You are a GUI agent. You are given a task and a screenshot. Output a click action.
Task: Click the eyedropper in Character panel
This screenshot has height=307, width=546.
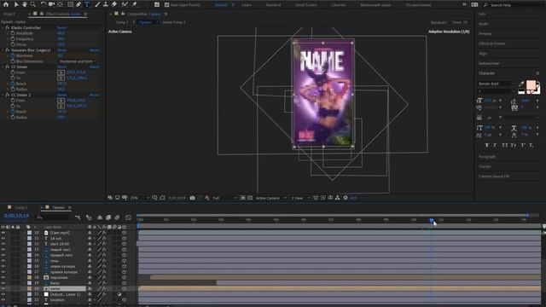pos(521,84)
